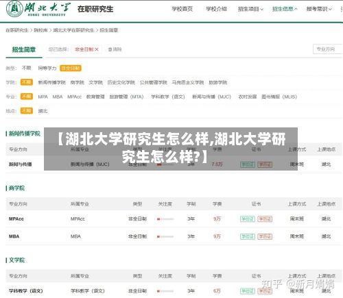Filter by 农村发展 major

pos(248,97)
